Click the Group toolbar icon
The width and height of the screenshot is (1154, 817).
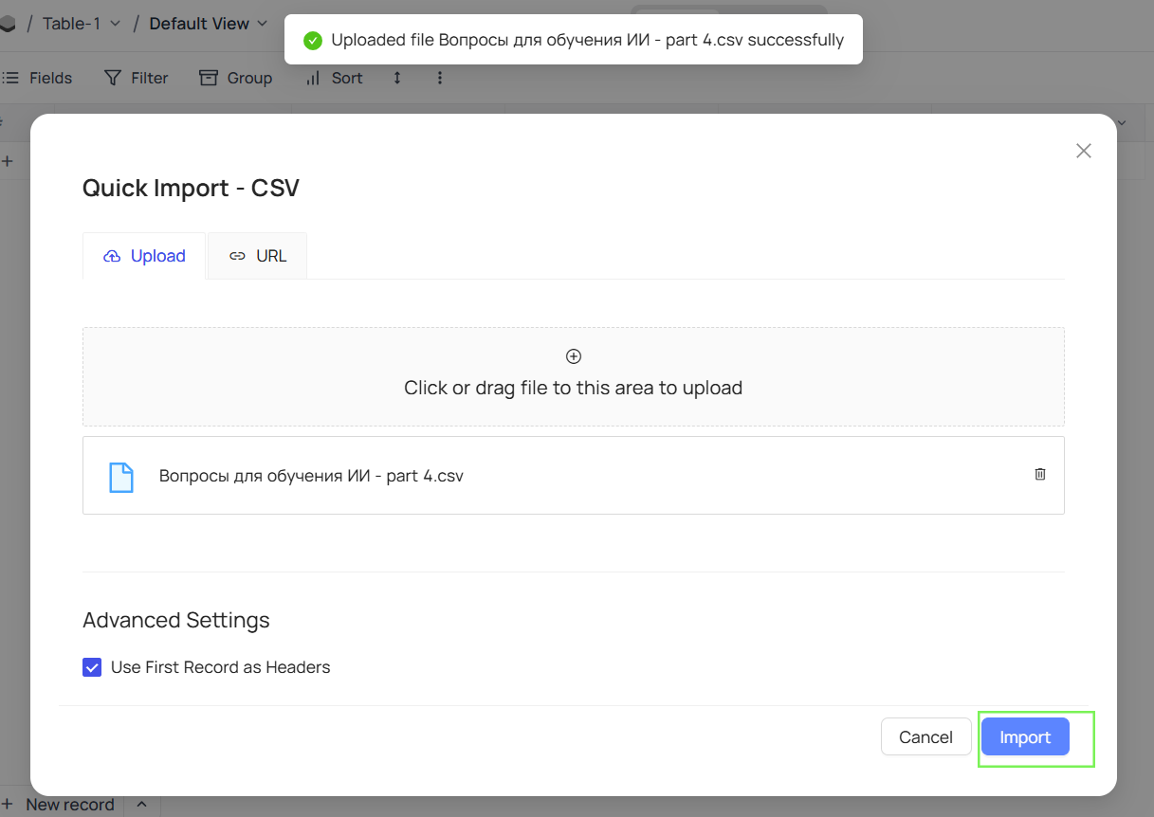209,78
